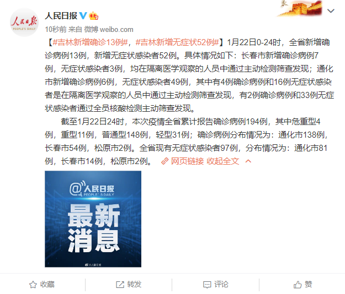The width and height of the screenshot is (345, 294).
Task: Click the upward caret after 收起全文
Action: [x=248, y=161]
